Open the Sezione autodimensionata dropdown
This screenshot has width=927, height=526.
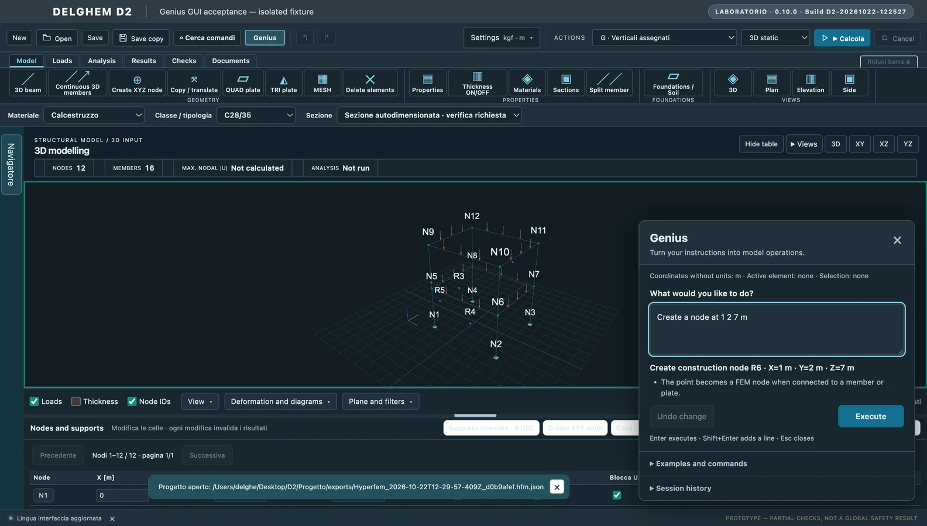tap(430, 115)
